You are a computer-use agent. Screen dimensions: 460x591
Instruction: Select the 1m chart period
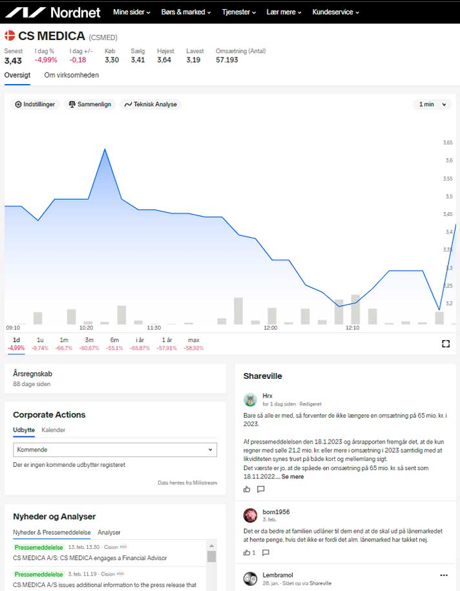coord(64,344)
